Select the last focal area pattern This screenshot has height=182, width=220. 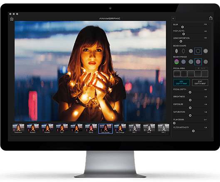205,74
